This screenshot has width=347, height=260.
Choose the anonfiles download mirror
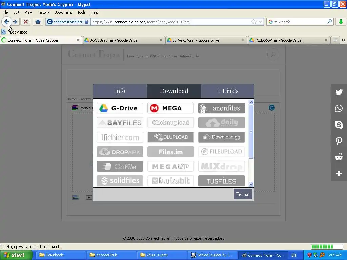point(222,108)
